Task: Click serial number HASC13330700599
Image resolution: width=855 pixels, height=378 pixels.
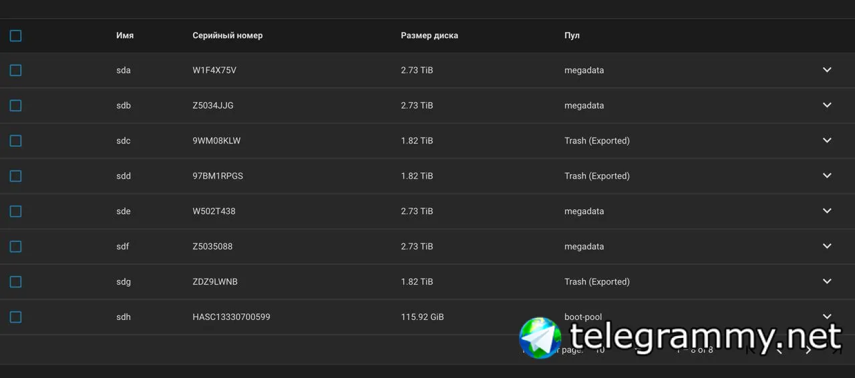Action: coord(231,317)
